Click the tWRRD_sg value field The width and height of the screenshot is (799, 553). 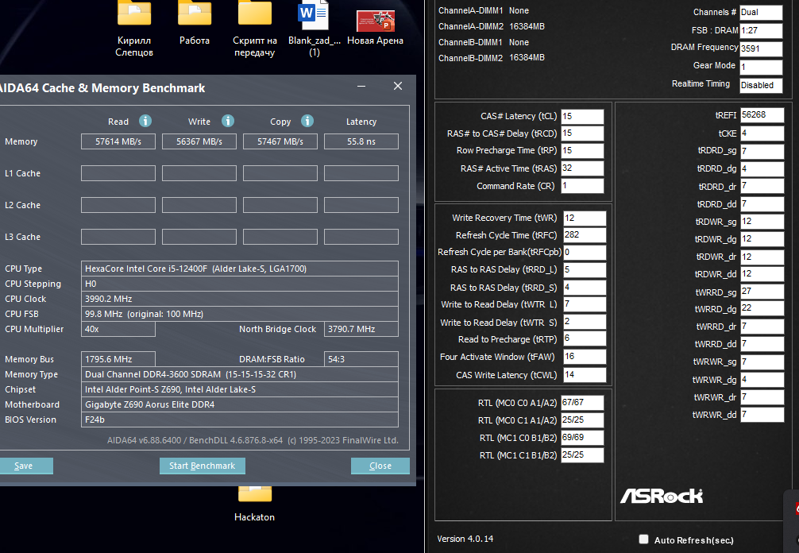click(x=762, y=292)
